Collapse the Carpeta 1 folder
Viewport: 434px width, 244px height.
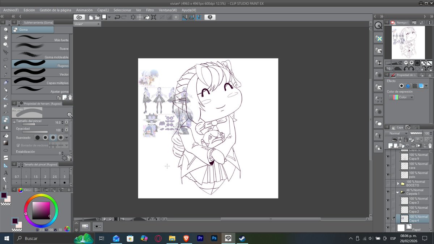398,192
